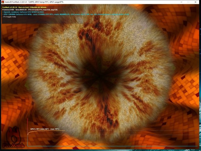201x151 pixels.
Task: Click the 'OpenGL renderer: GeForce GTX 1070' line
Action: 23,12
